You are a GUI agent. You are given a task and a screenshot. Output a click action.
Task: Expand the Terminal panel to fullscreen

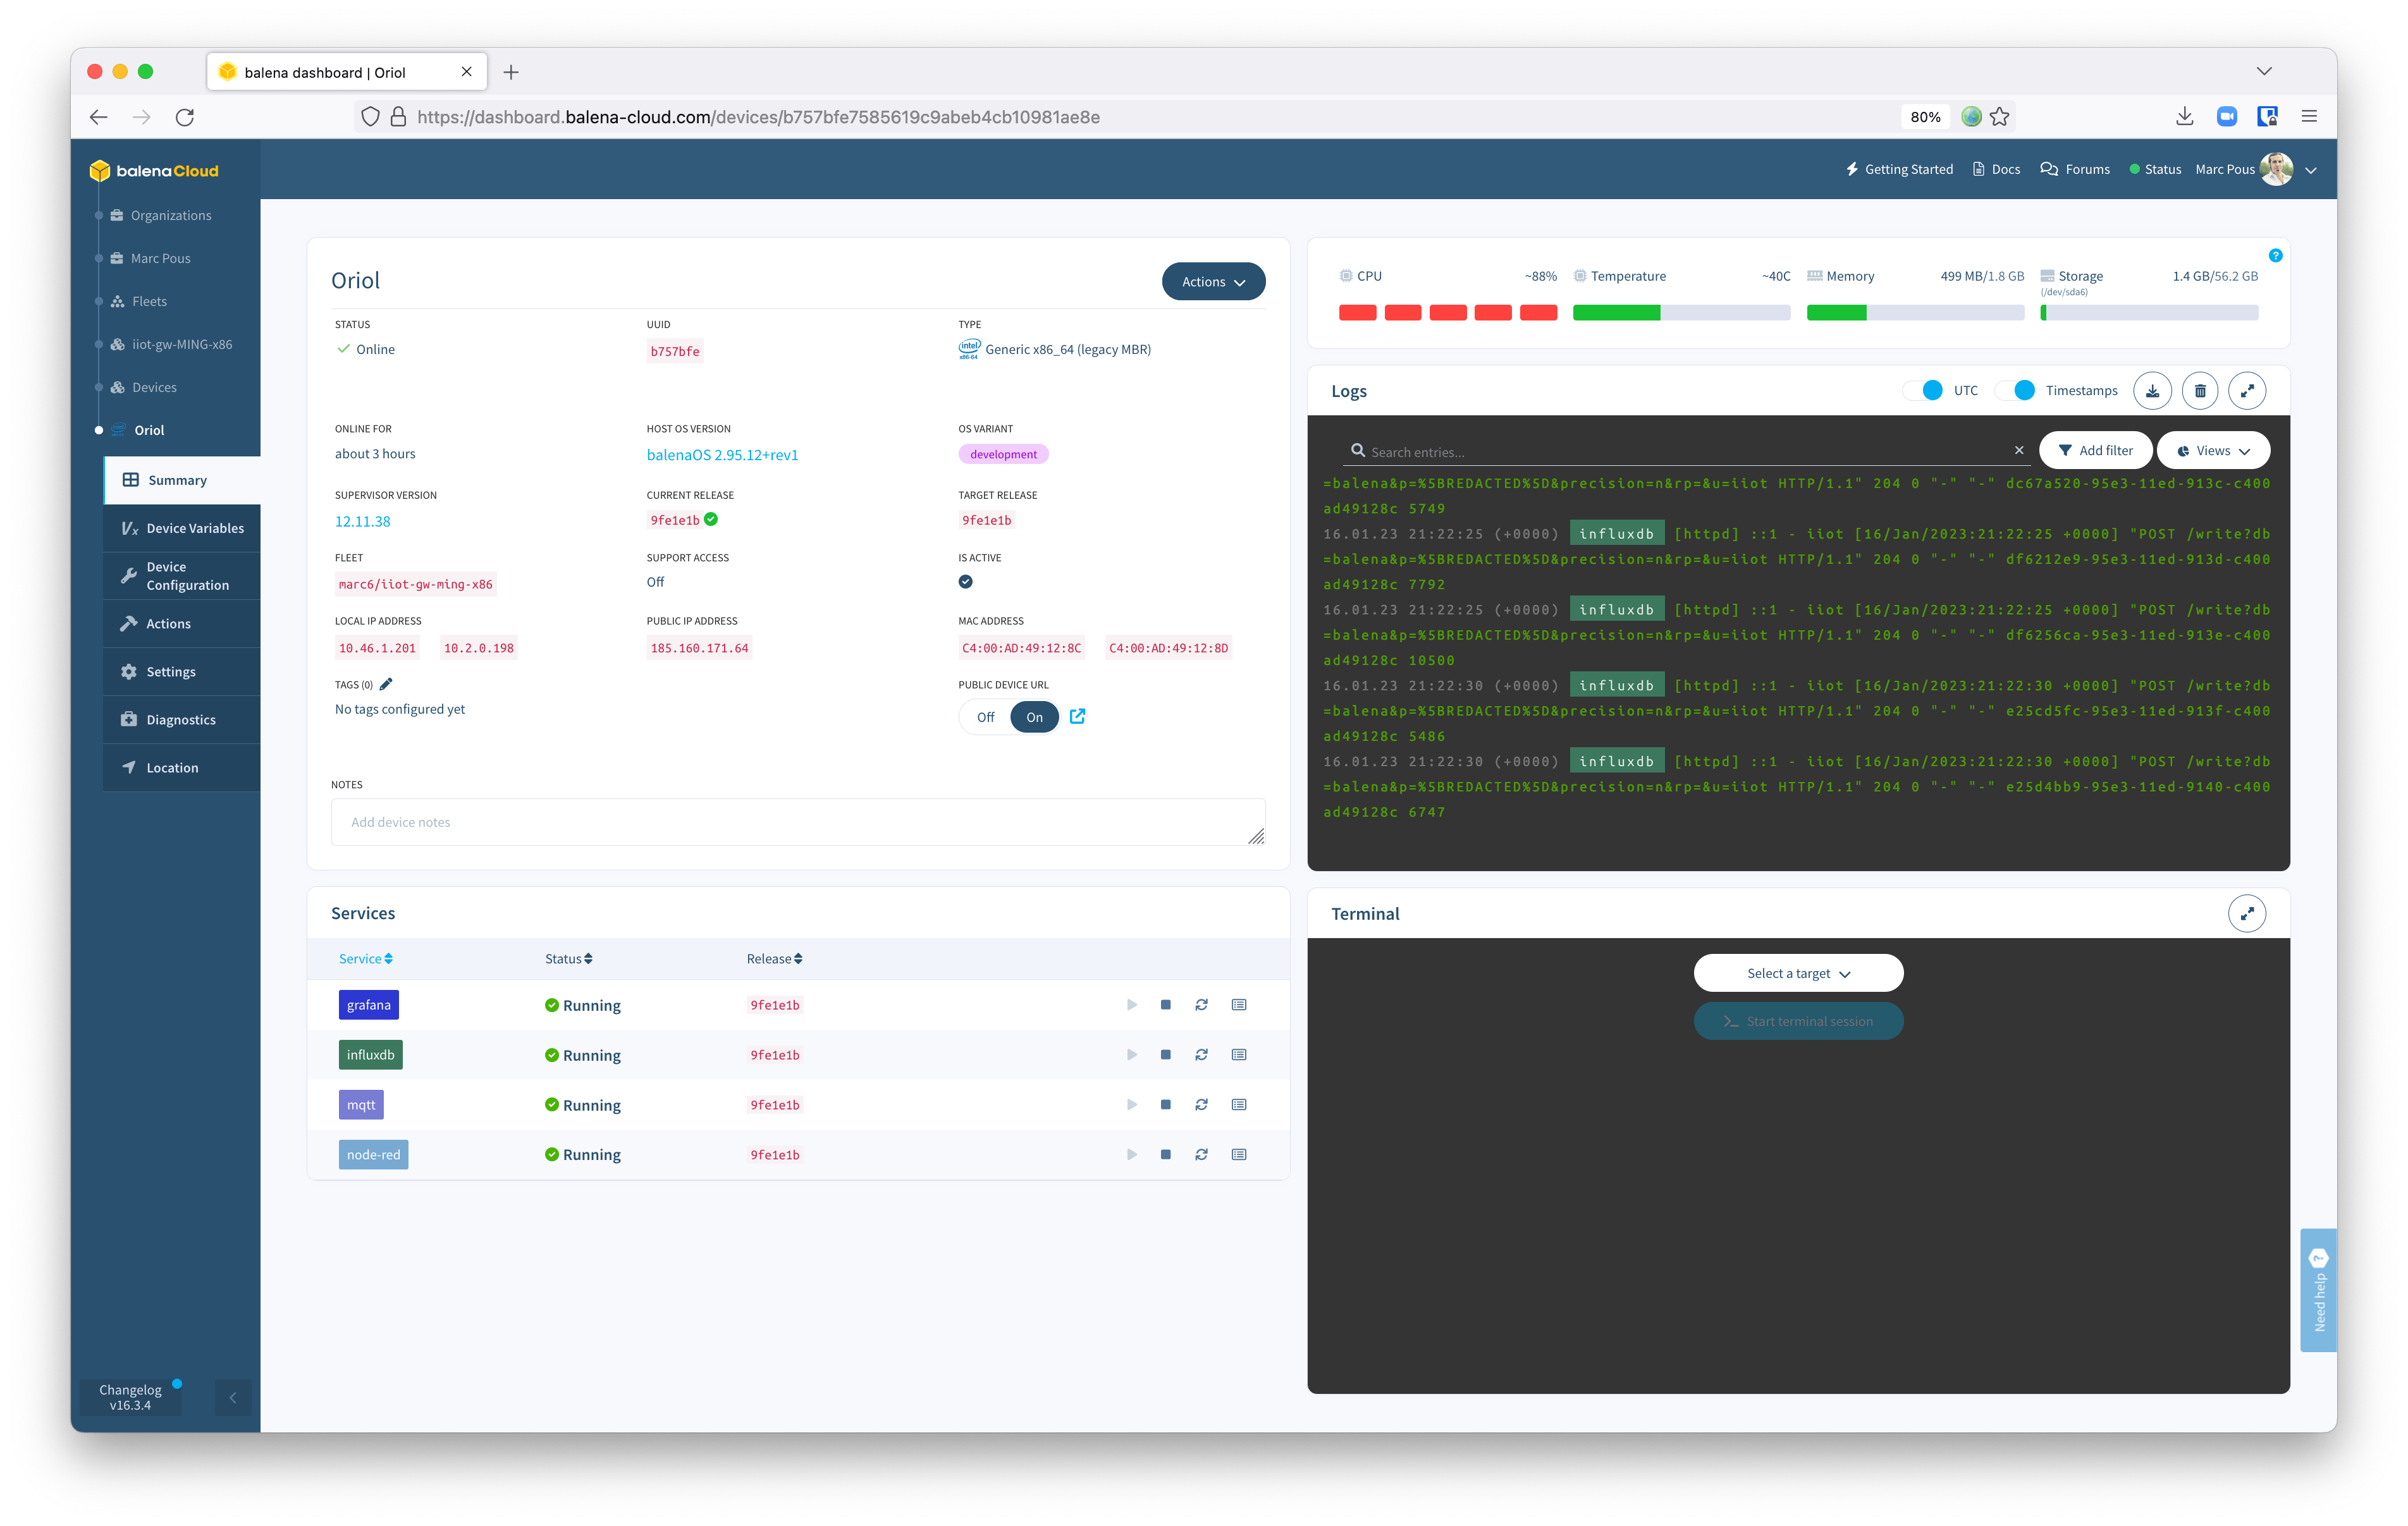pos(2248,913)
